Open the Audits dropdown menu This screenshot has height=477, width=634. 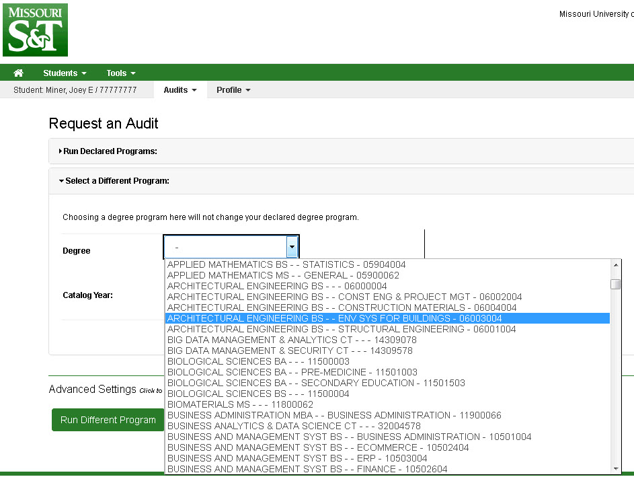click(180, 90)
